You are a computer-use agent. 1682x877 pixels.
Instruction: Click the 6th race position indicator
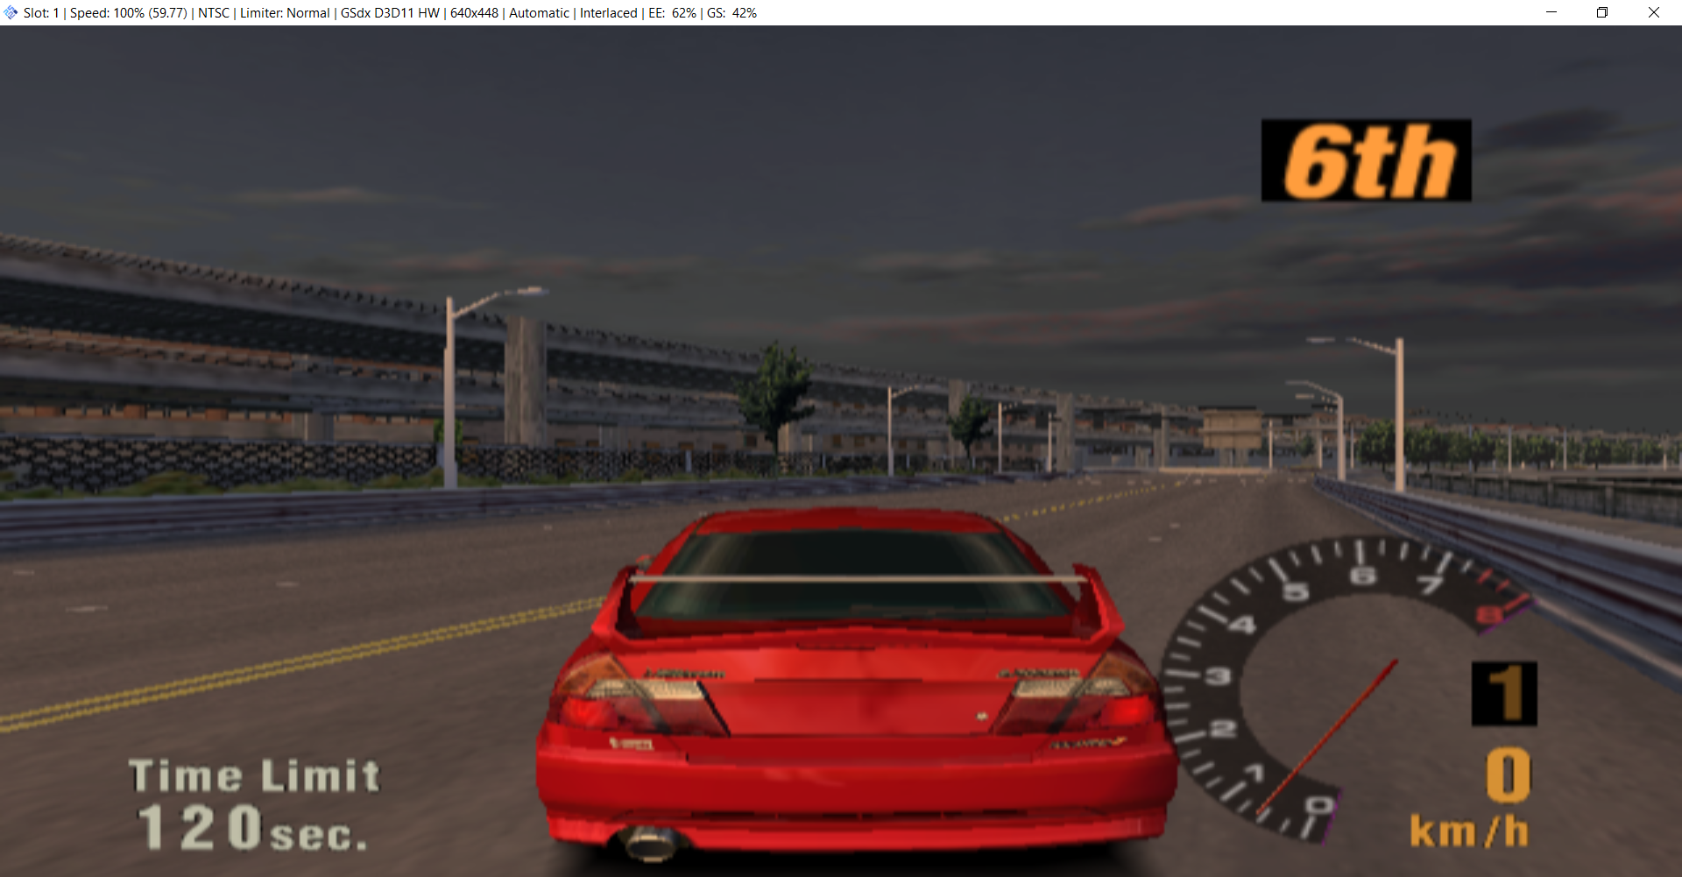(1366, 160)
